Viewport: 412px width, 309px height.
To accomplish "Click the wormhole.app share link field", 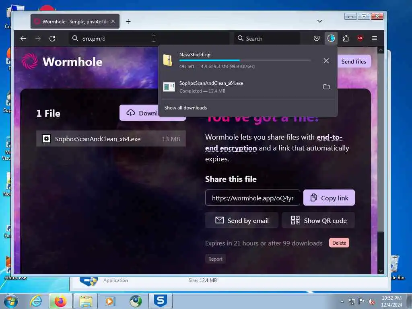I will [x=252, y=198].
